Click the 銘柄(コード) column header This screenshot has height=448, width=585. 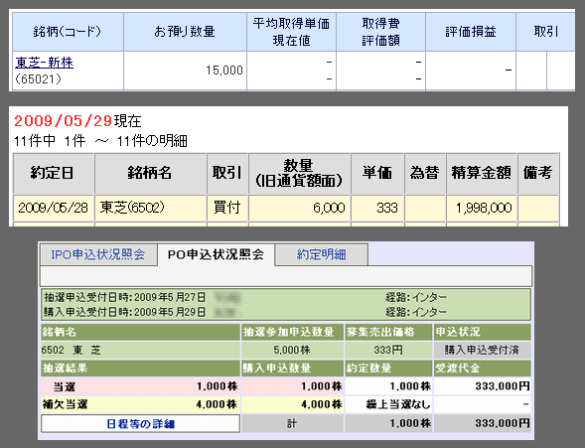[x=68, y=32]
